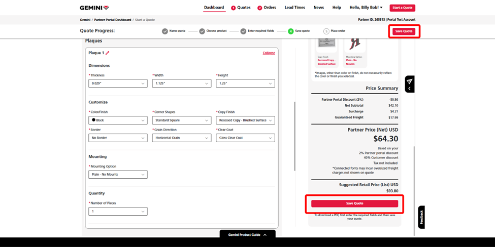Click the Name quote step checkmark
Screen dimensions: 495x247
(x=165, y=31)
